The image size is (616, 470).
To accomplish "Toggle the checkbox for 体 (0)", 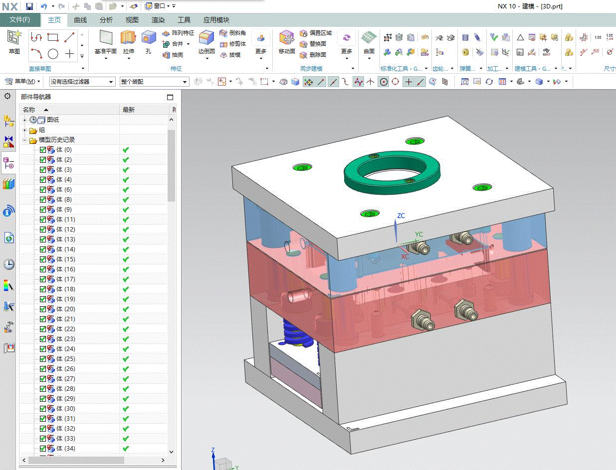I will click(x=42, y=150).
